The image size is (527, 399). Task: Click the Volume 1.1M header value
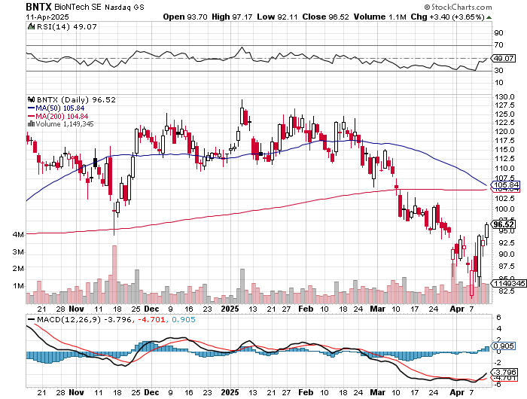pos(379,17)
